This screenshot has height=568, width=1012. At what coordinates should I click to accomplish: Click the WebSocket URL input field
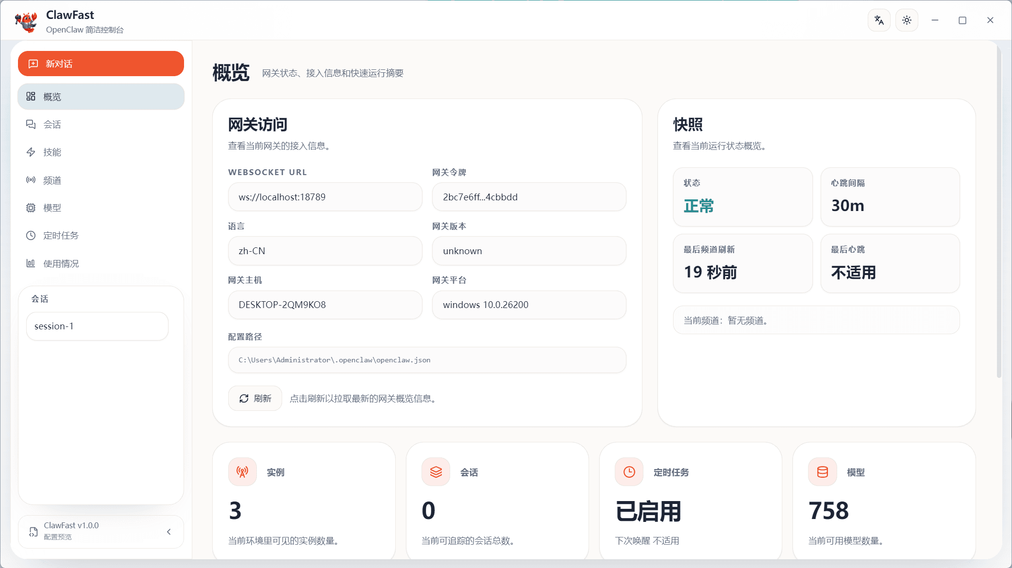[325, 197]
